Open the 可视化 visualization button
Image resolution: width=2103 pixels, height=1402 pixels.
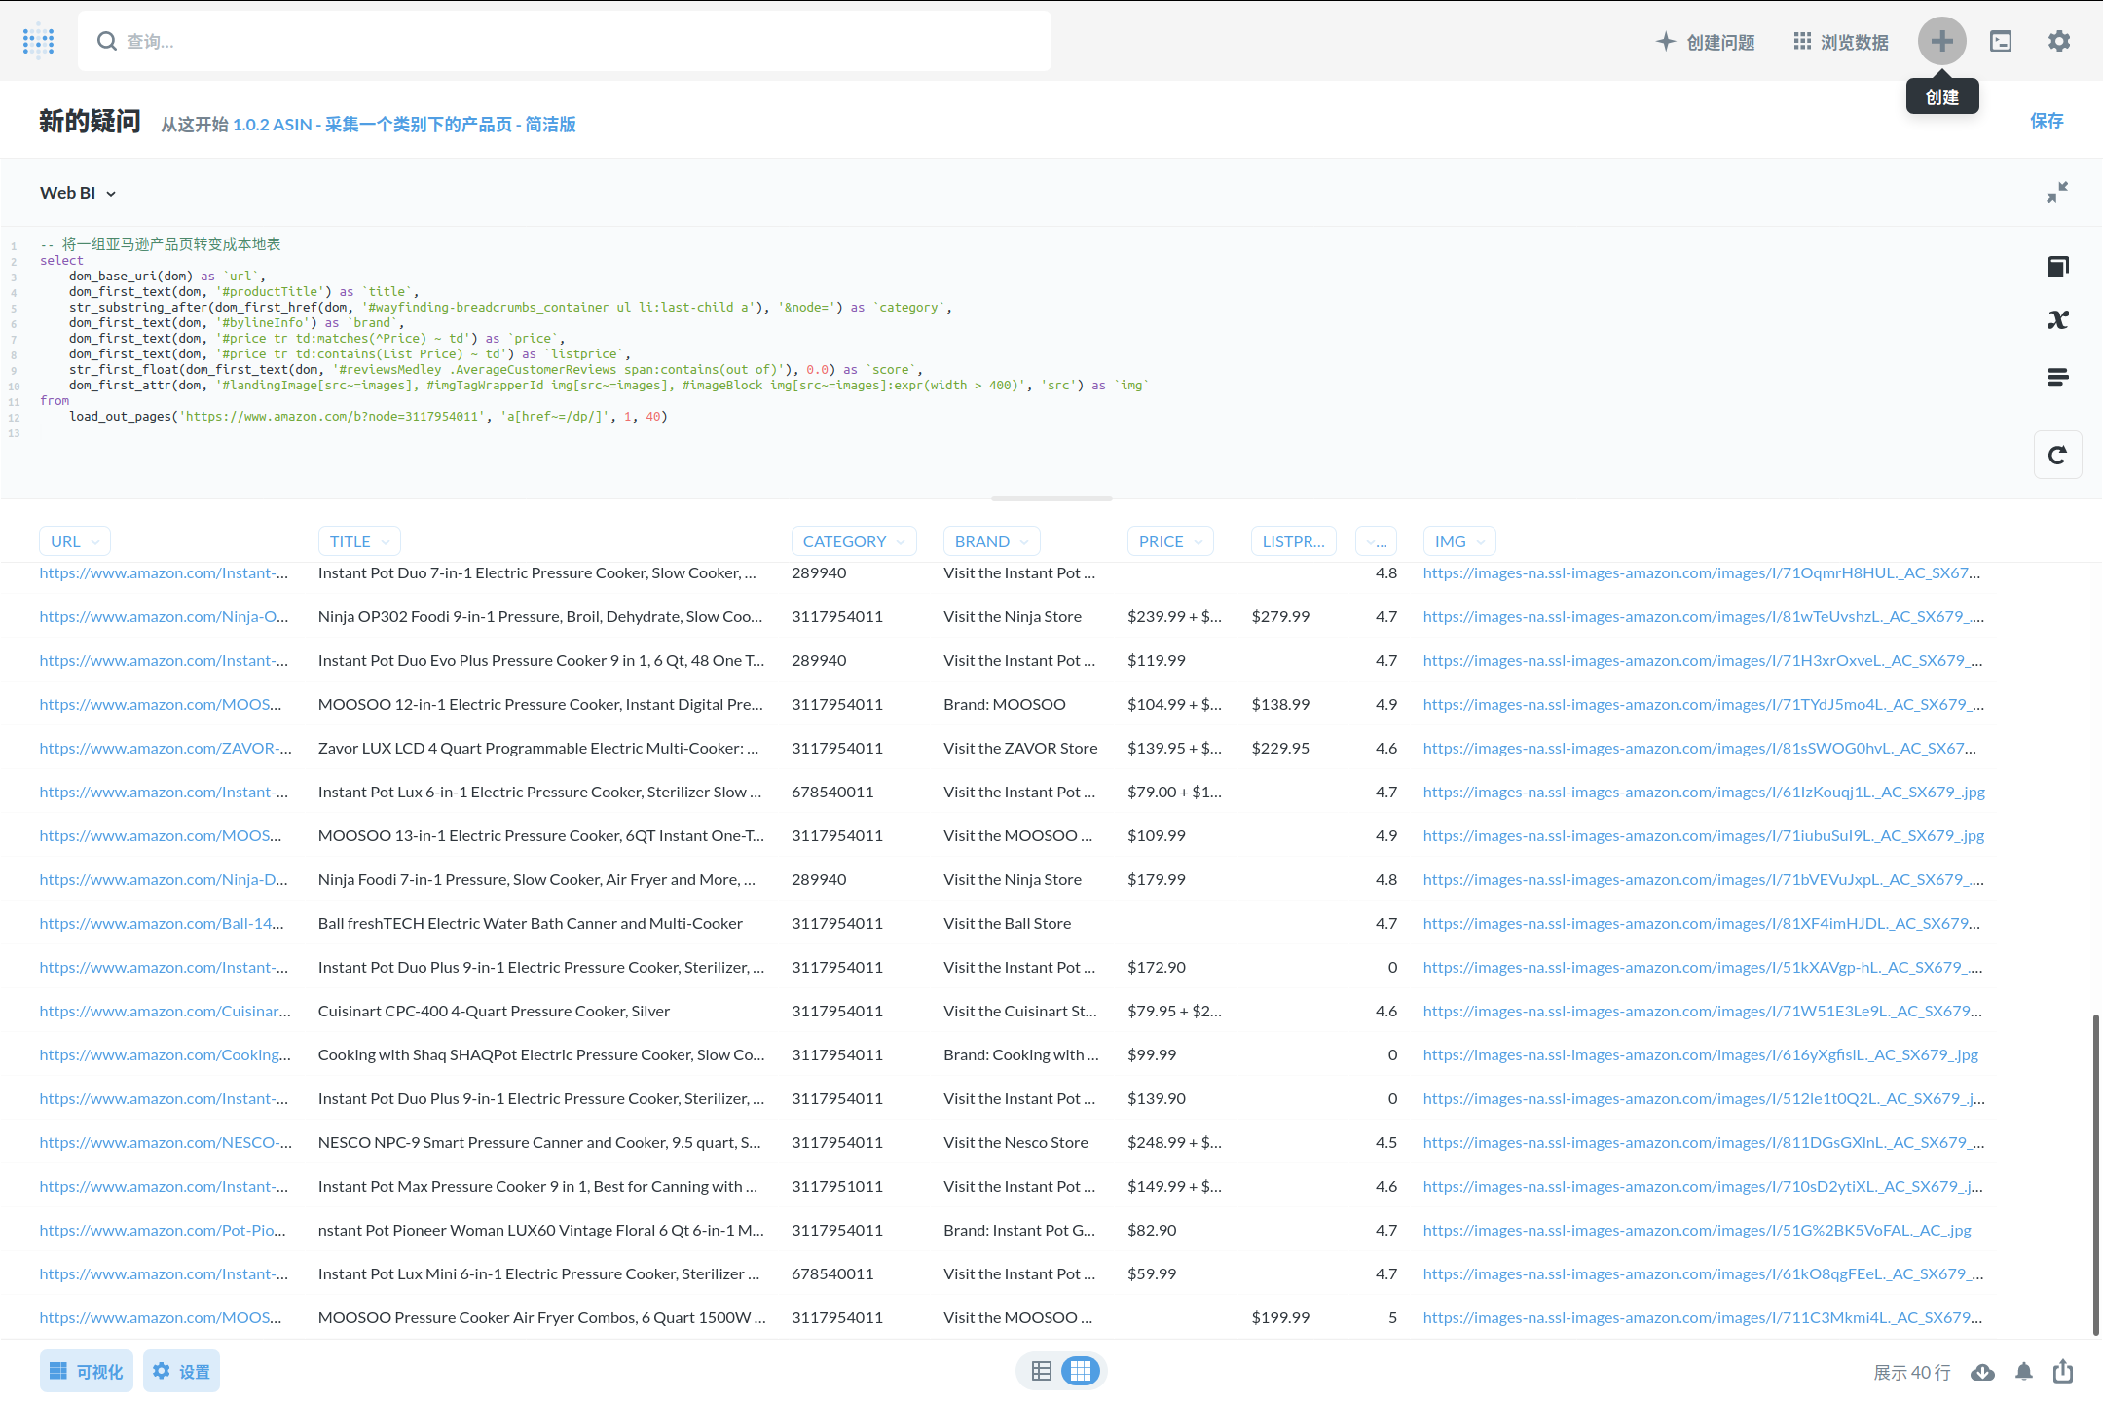(87, 1371)
